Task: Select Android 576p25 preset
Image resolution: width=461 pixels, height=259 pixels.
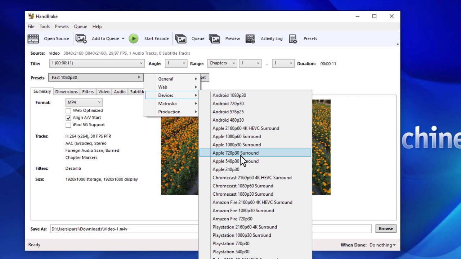Action: (255, 112)
